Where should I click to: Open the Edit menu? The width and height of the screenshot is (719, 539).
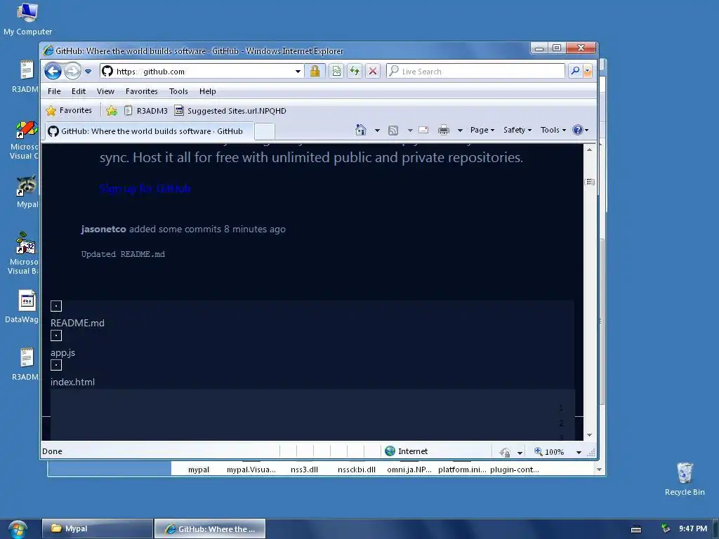79,91
